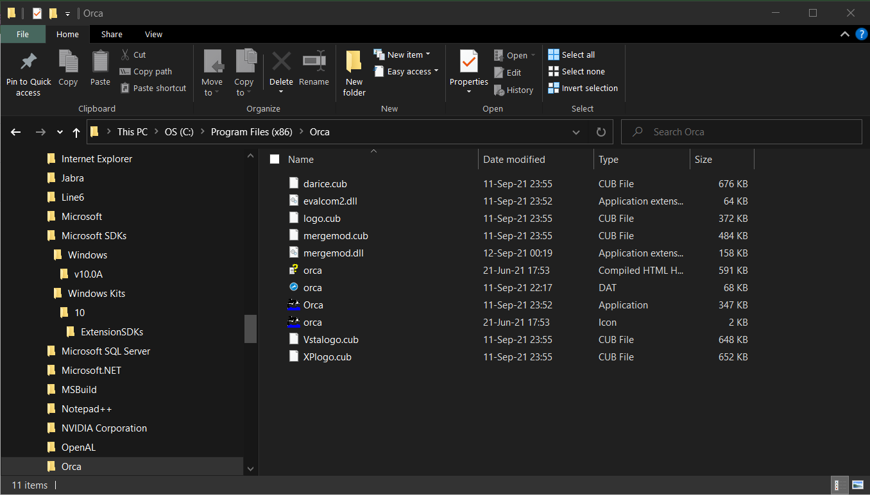The height and width of the screenshot is (495, 870).
Task: Go forward with the right arrow
Action: coord(40,132)
